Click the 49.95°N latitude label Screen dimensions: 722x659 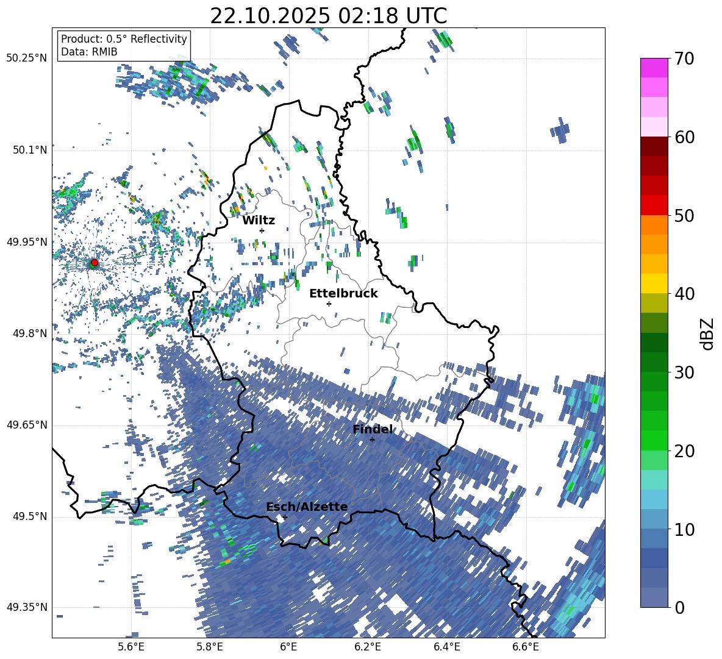(27, 241)
